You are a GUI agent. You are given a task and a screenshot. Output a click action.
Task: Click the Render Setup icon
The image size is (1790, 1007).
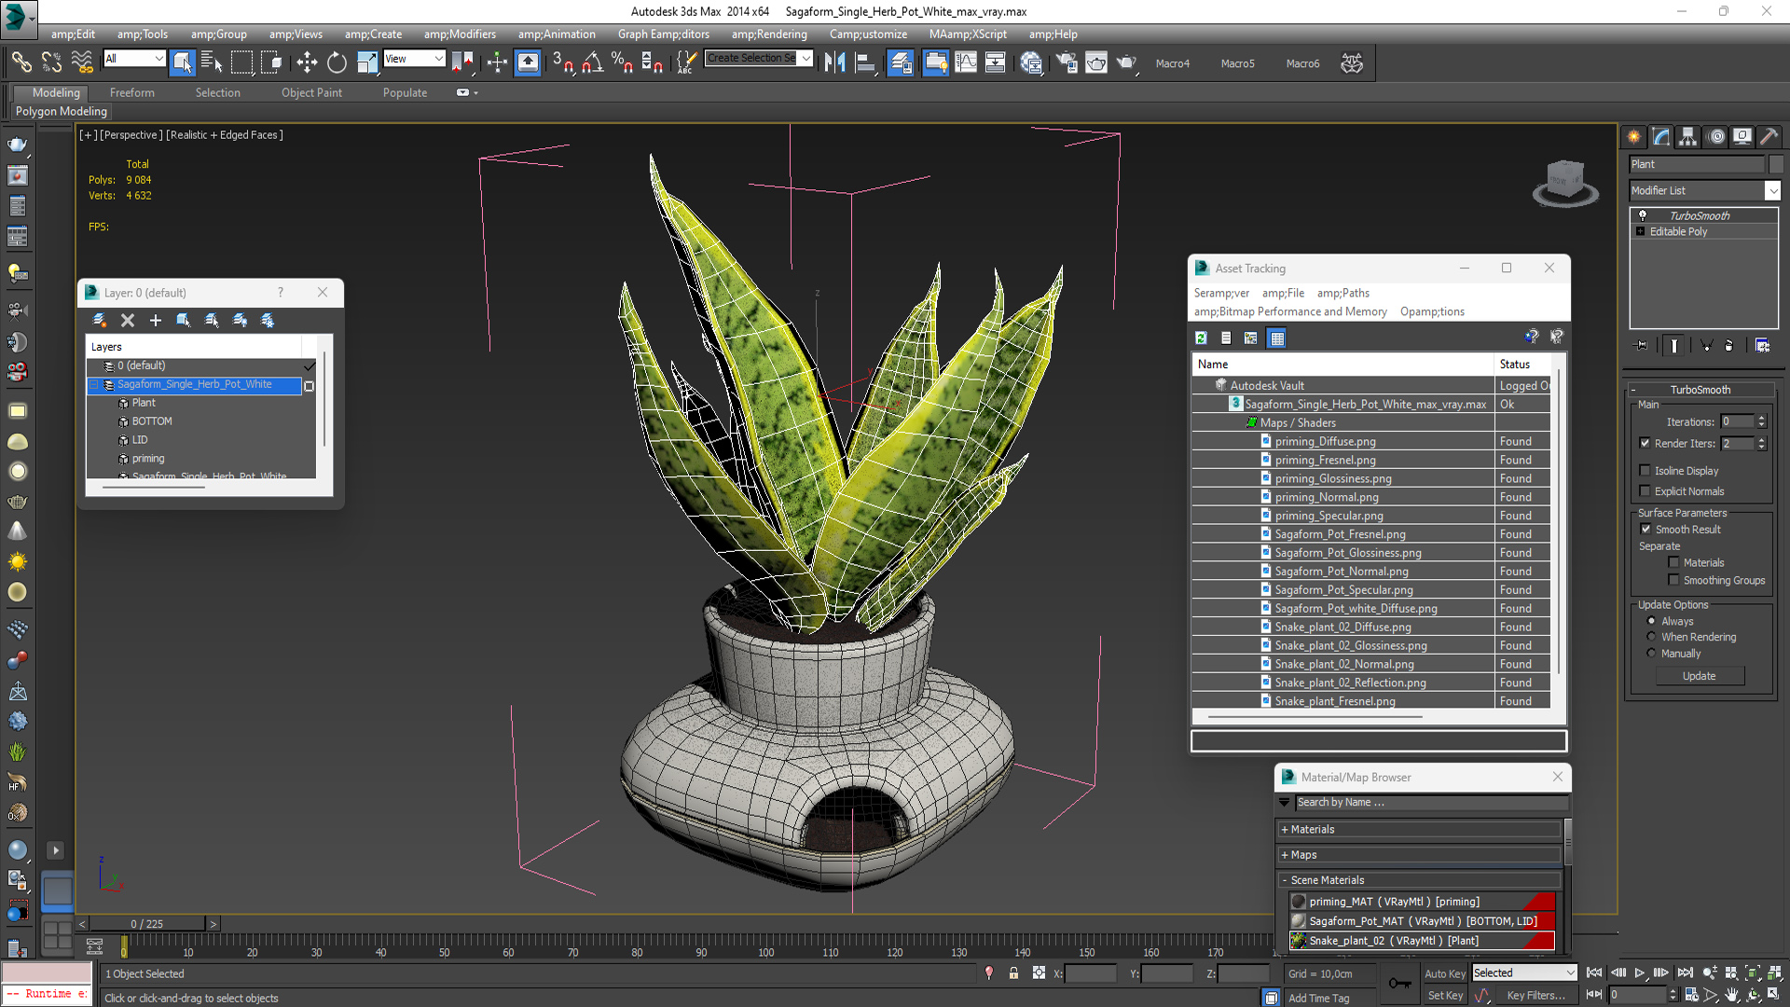click(x=1066, y=63)
